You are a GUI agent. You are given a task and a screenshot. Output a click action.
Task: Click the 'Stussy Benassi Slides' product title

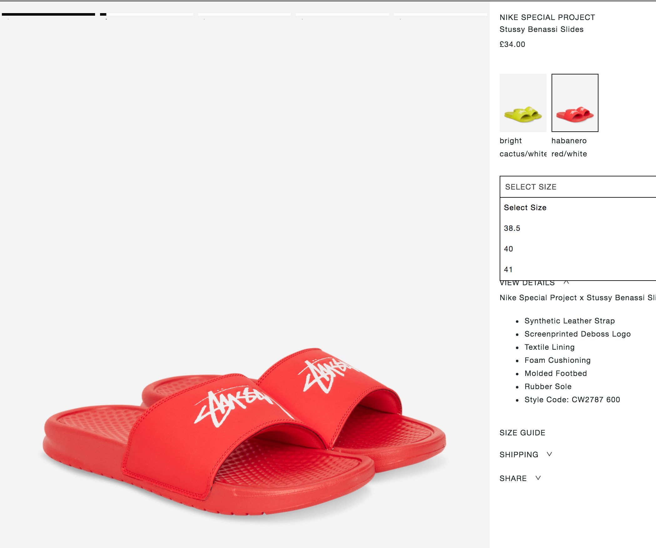tap(542, 29)
